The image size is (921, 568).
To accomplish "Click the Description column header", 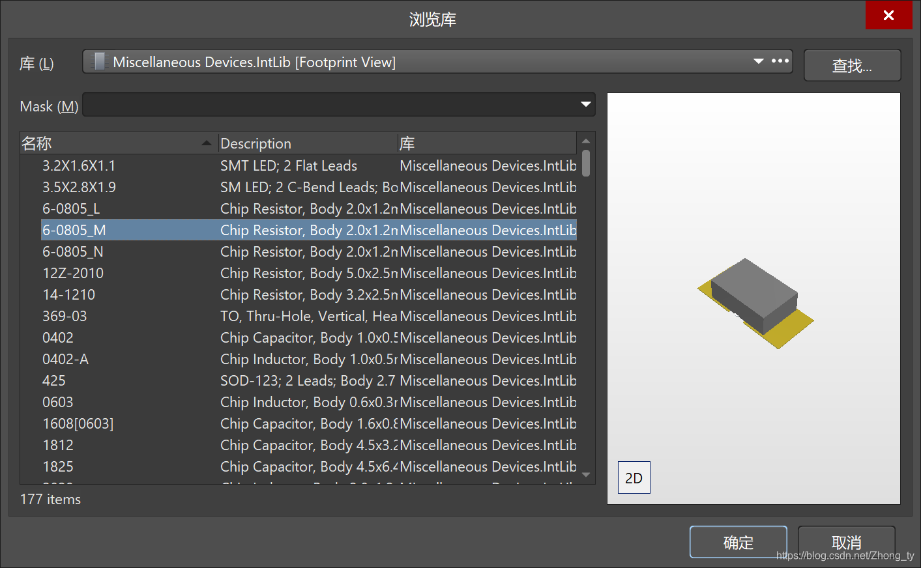I will click(306, 143).
